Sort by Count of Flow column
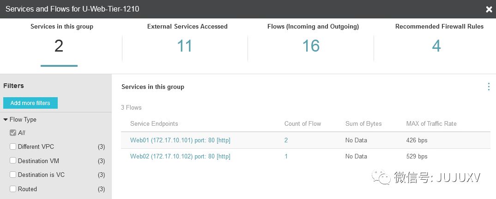496x199 pixels. coord(302,123)
